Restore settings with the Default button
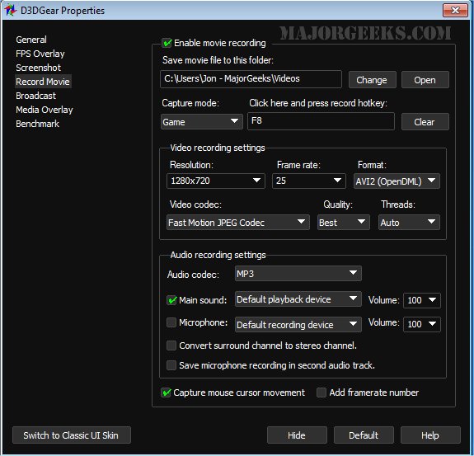The width and height of the screenshot is (474, 456). [364, 435]
